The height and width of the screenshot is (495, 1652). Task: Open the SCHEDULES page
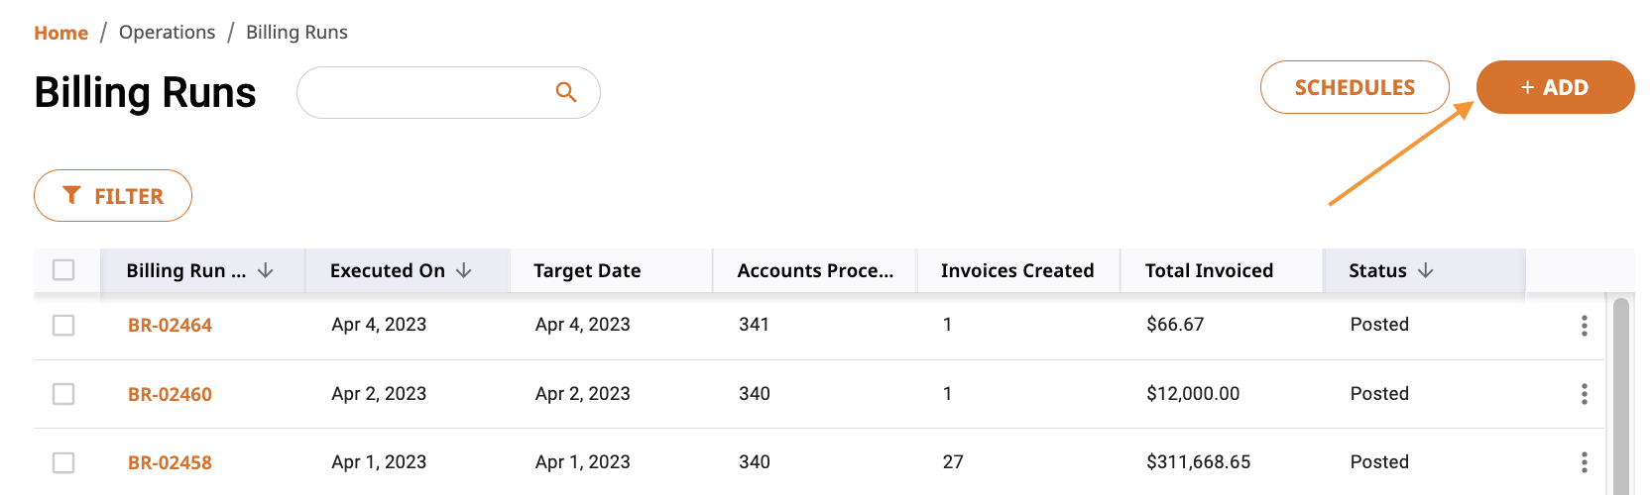(x=1355, y=87)
